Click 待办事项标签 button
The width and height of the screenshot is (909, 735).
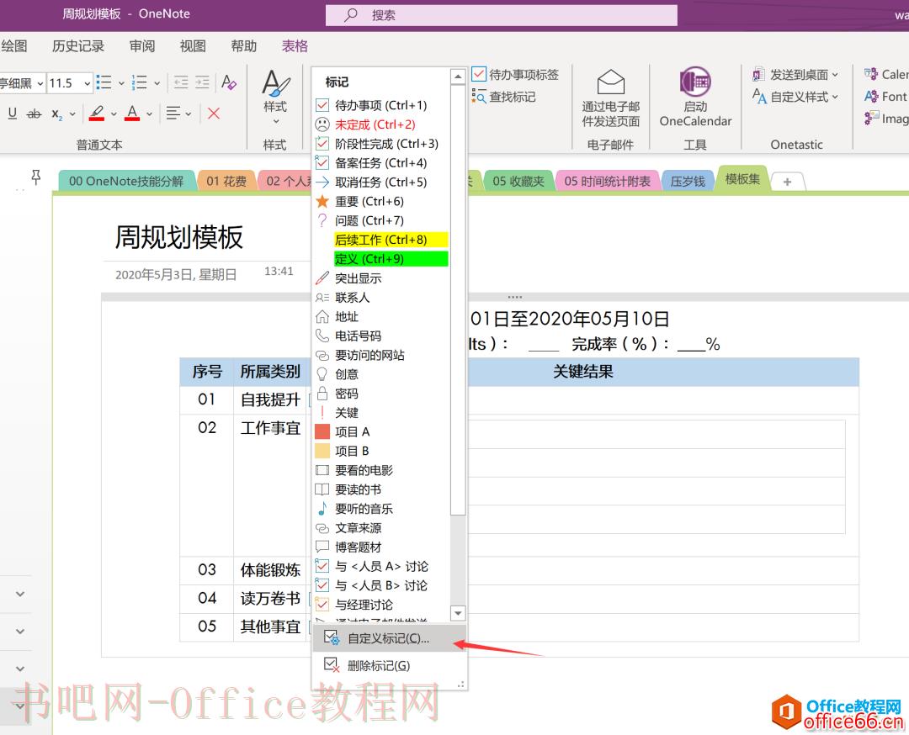coord(515,74)
